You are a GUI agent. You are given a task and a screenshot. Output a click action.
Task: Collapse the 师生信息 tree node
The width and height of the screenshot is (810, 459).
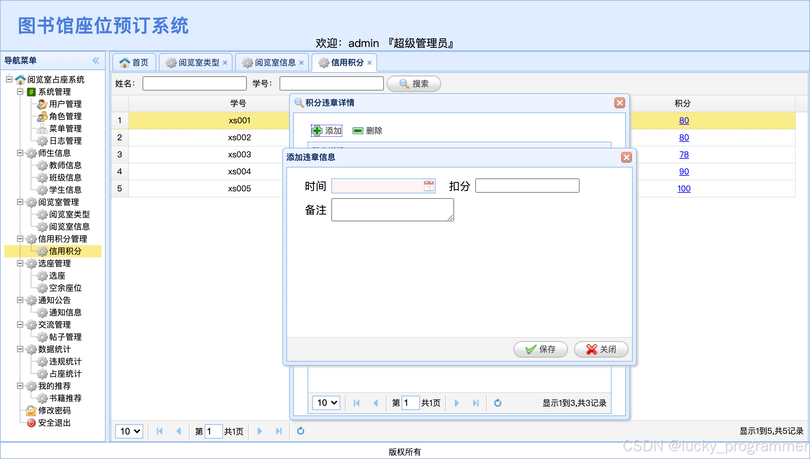[20, 153]
